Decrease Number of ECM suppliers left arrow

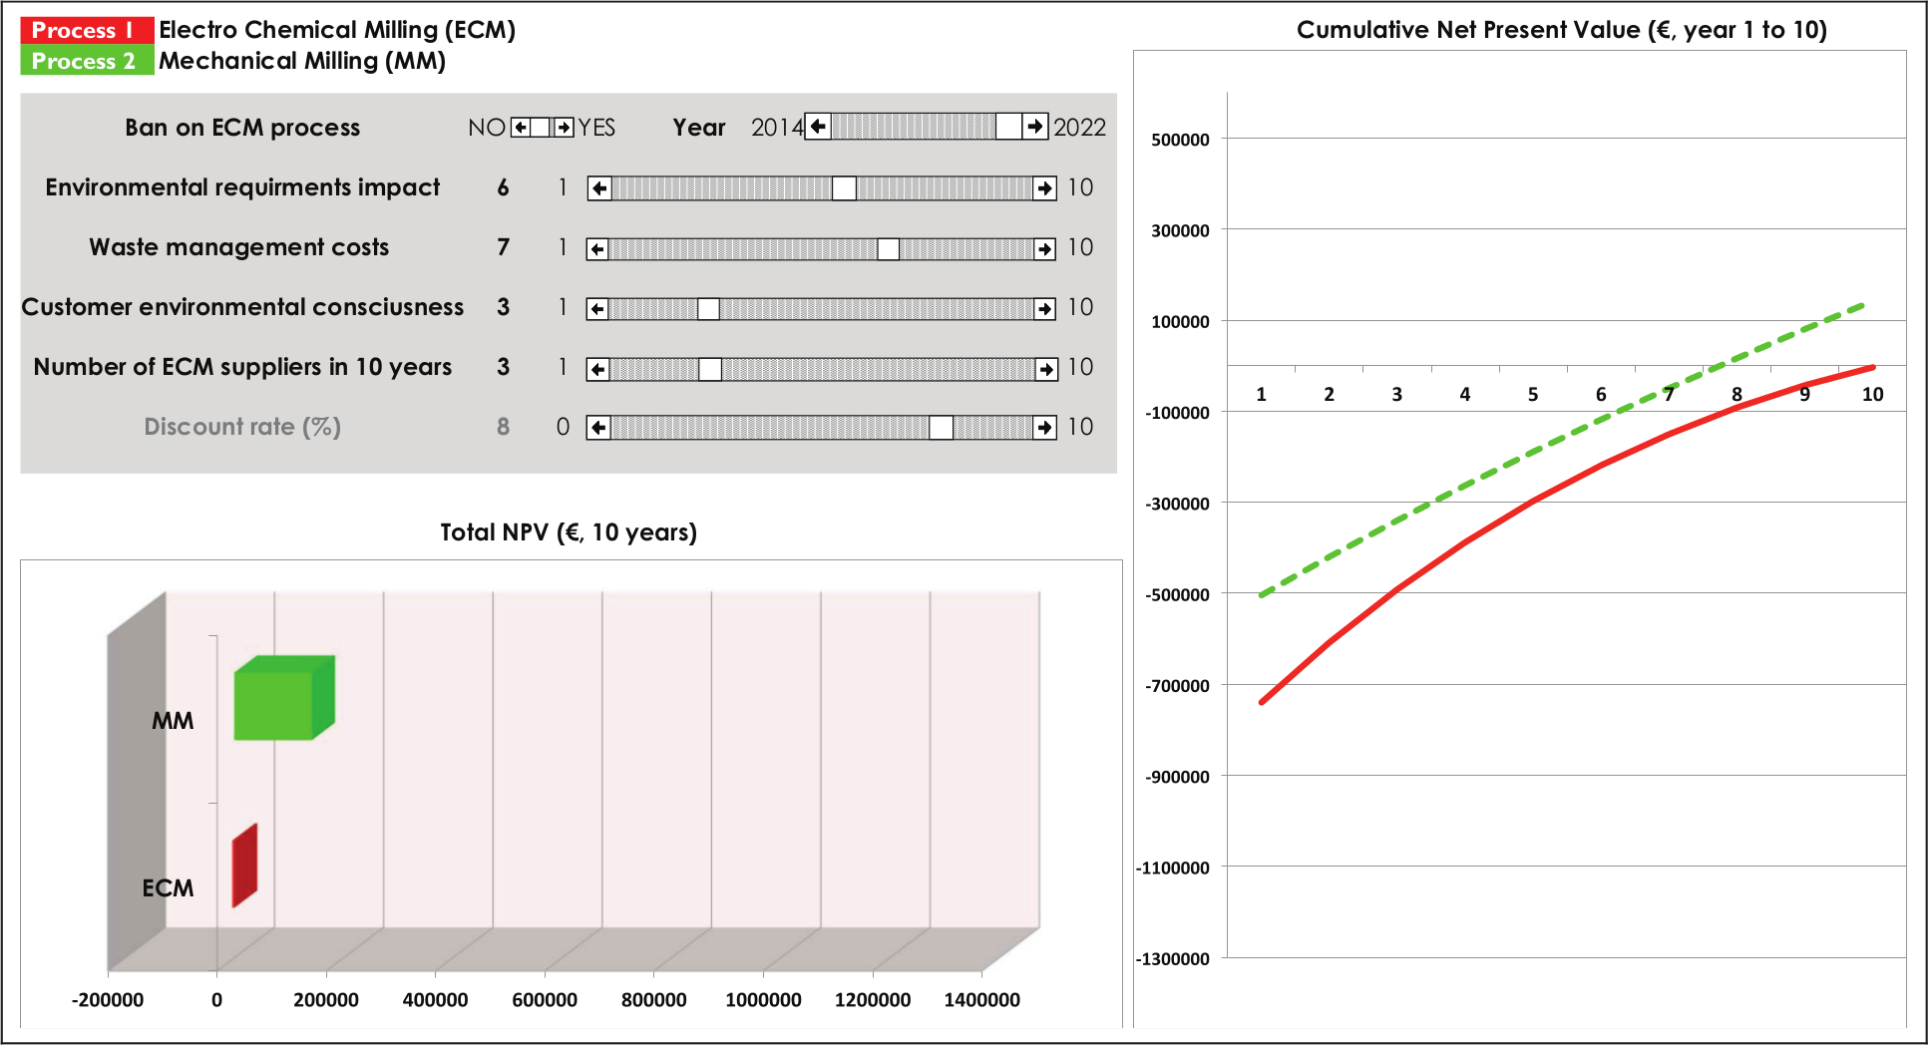(x=597, y=369)
